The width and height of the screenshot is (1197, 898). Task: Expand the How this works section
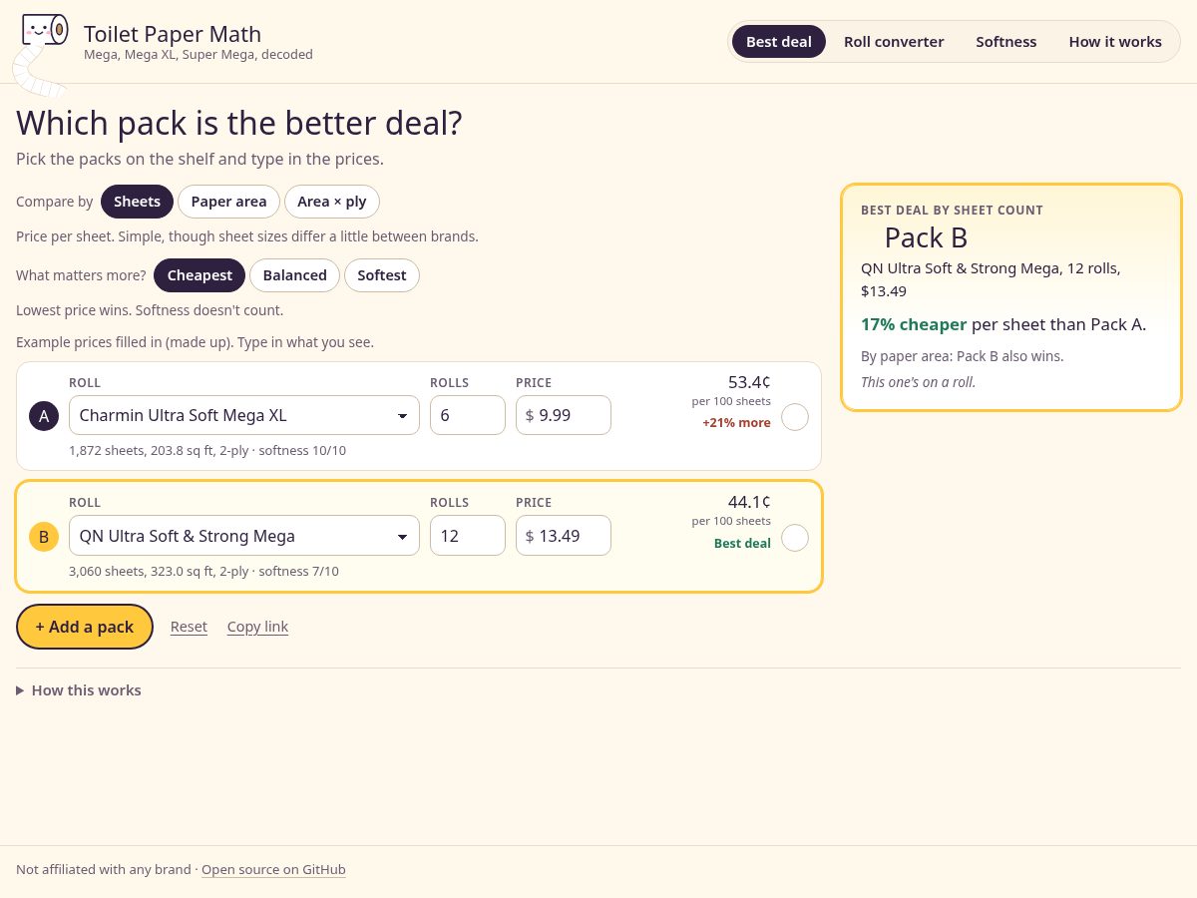pos(79,690)
